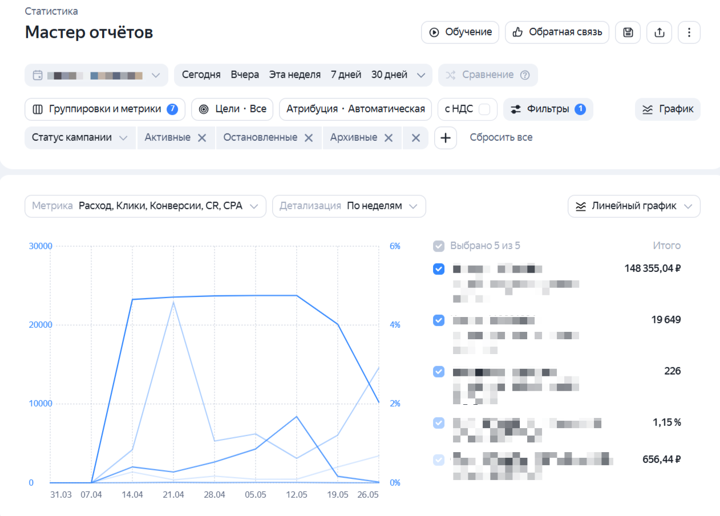Click Сбросить все link

tap(501, 138)
